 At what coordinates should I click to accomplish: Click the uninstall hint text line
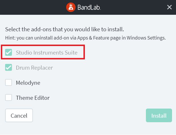pyautogui.click(x=85, y=38)
